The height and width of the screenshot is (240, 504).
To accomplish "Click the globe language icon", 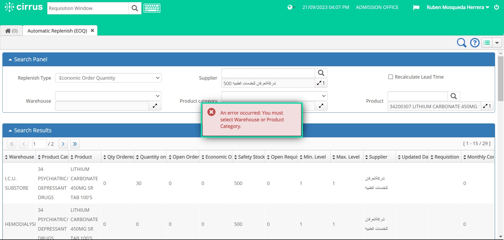I will (290, 7).
